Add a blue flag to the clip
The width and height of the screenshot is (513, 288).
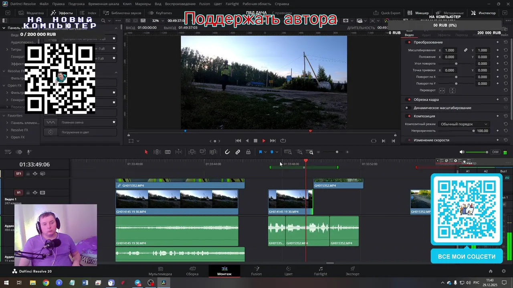(261, 152)
